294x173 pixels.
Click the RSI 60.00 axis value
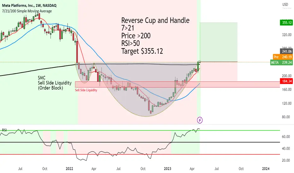(286, 137)
